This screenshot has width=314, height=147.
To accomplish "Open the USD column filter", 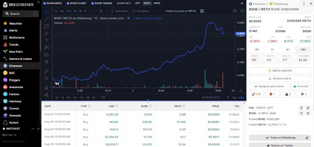I will tap(116, 106).
